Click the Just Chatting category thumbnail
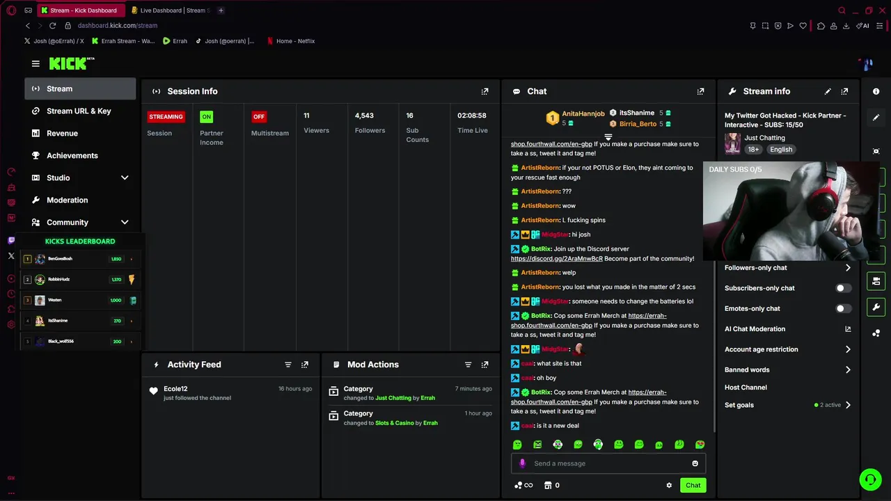891x501 pixels. click(732, 143)
